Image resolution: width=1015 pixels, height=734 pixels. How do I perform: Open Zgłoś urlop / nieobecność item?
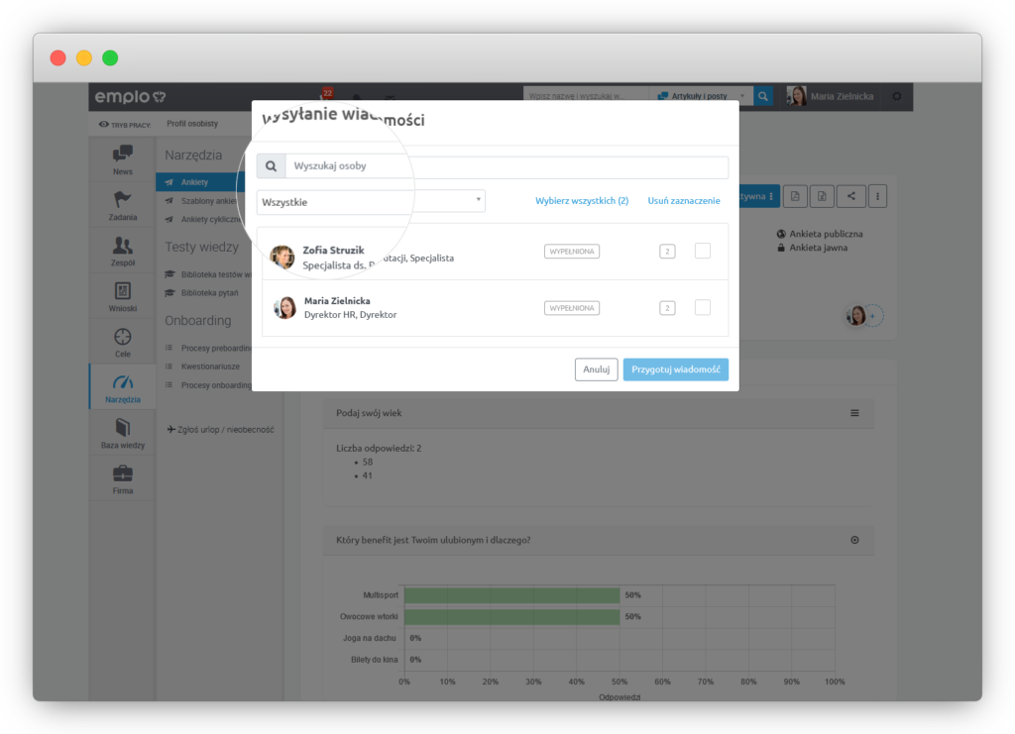(x=220, y=430)
